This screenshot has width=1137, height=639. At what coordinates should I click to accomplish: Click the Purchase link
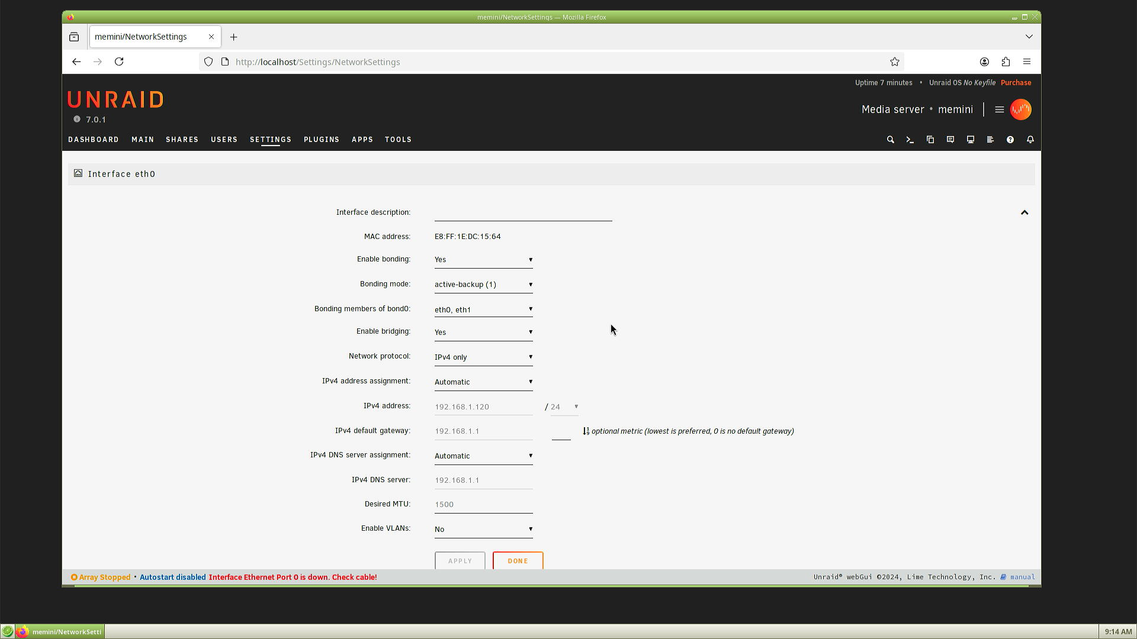pyautogui.click(x=1016, y=83)
